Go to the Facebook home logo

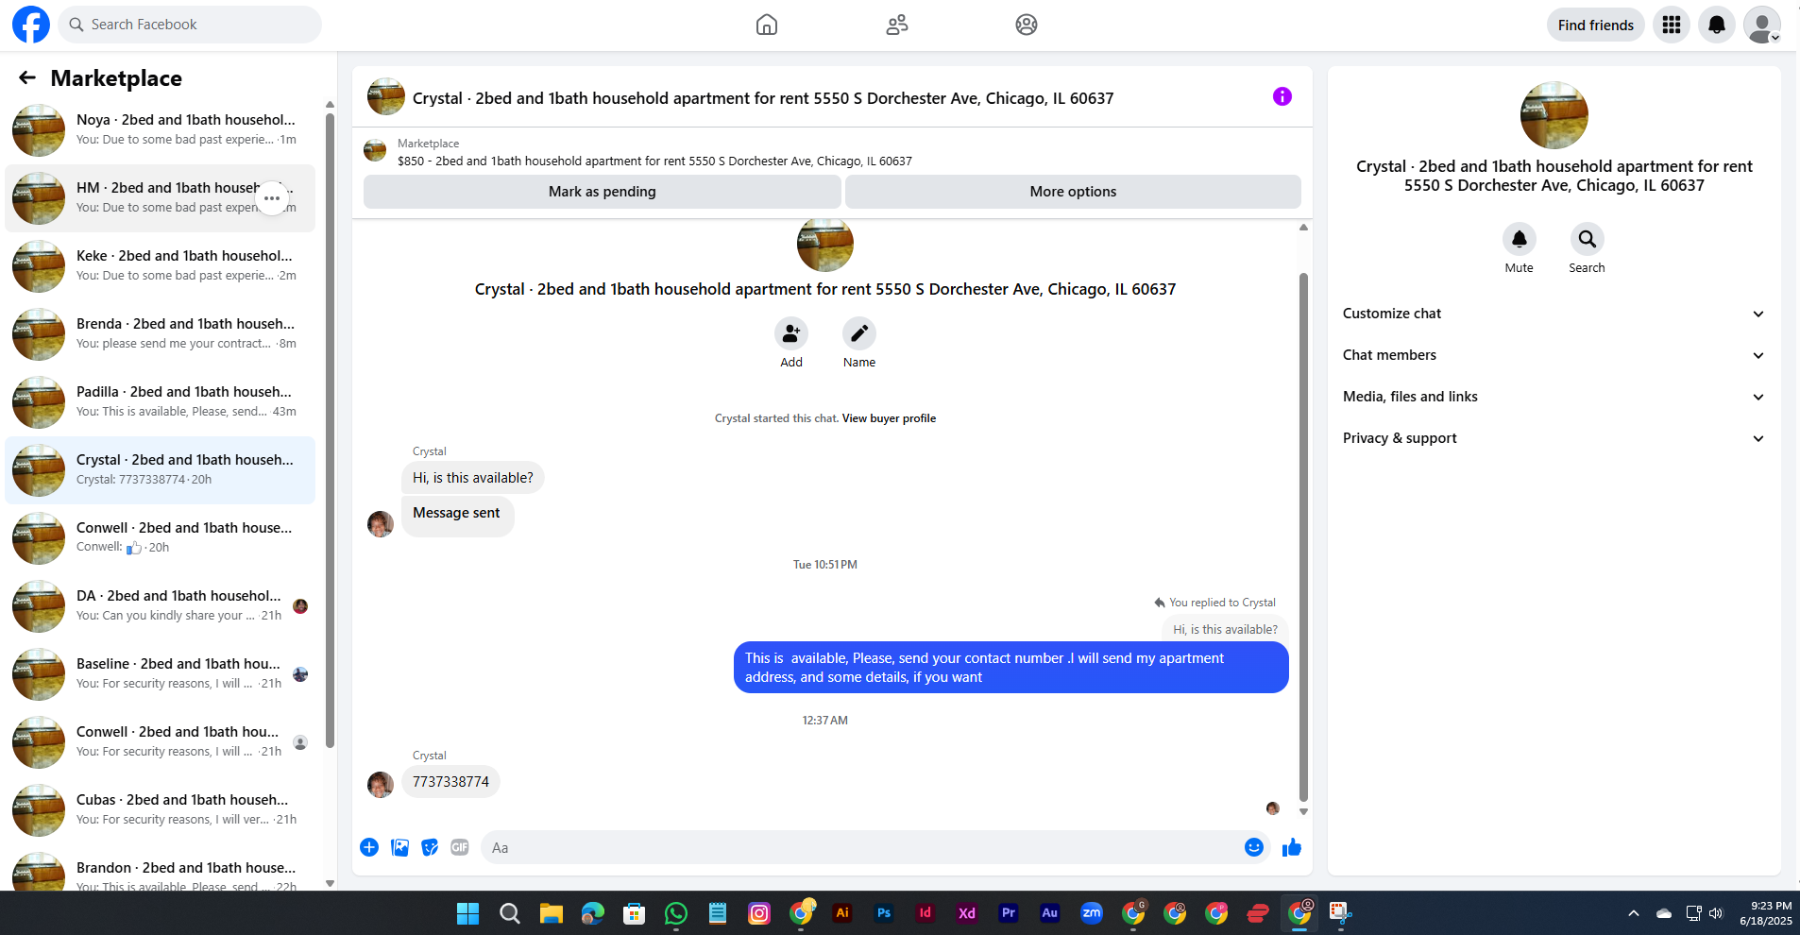pos(30,25)
